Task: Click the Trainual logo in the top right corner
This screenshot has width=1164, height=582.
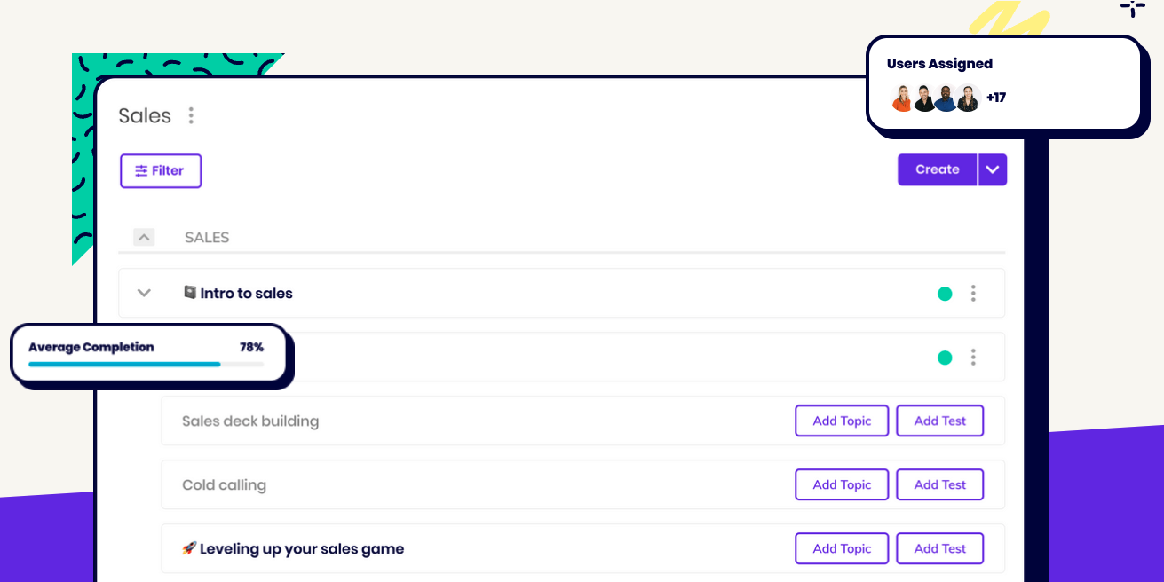Action: (1132, 11)
